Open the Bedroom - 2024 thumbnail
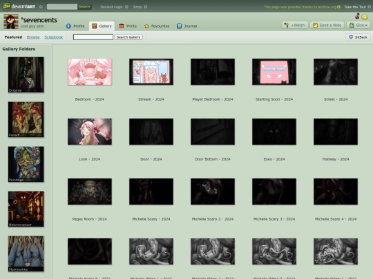The height and width of the screenshot is (279, 373). [90, 72]
